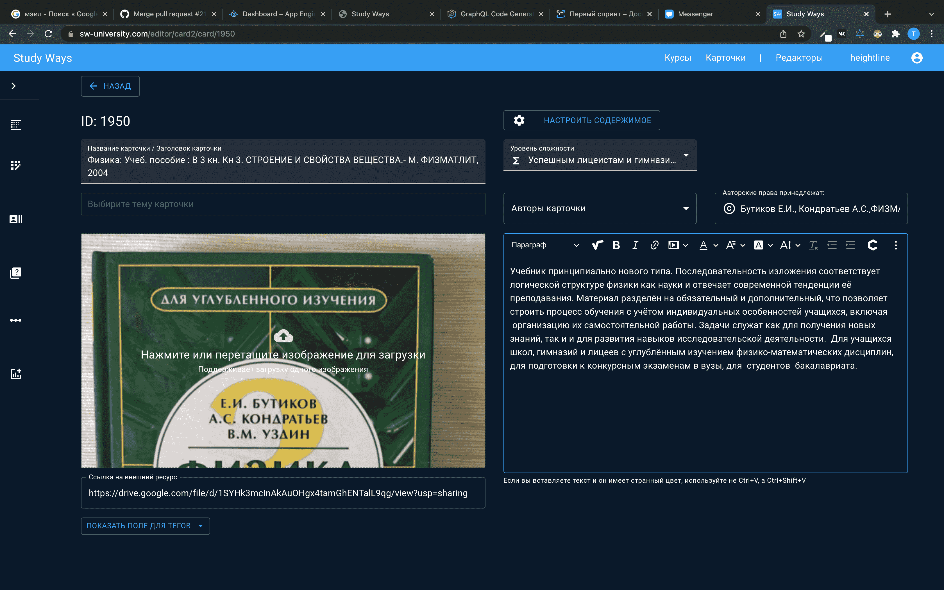
Task: Decrease indent in the editor
Action: point(832,245)
